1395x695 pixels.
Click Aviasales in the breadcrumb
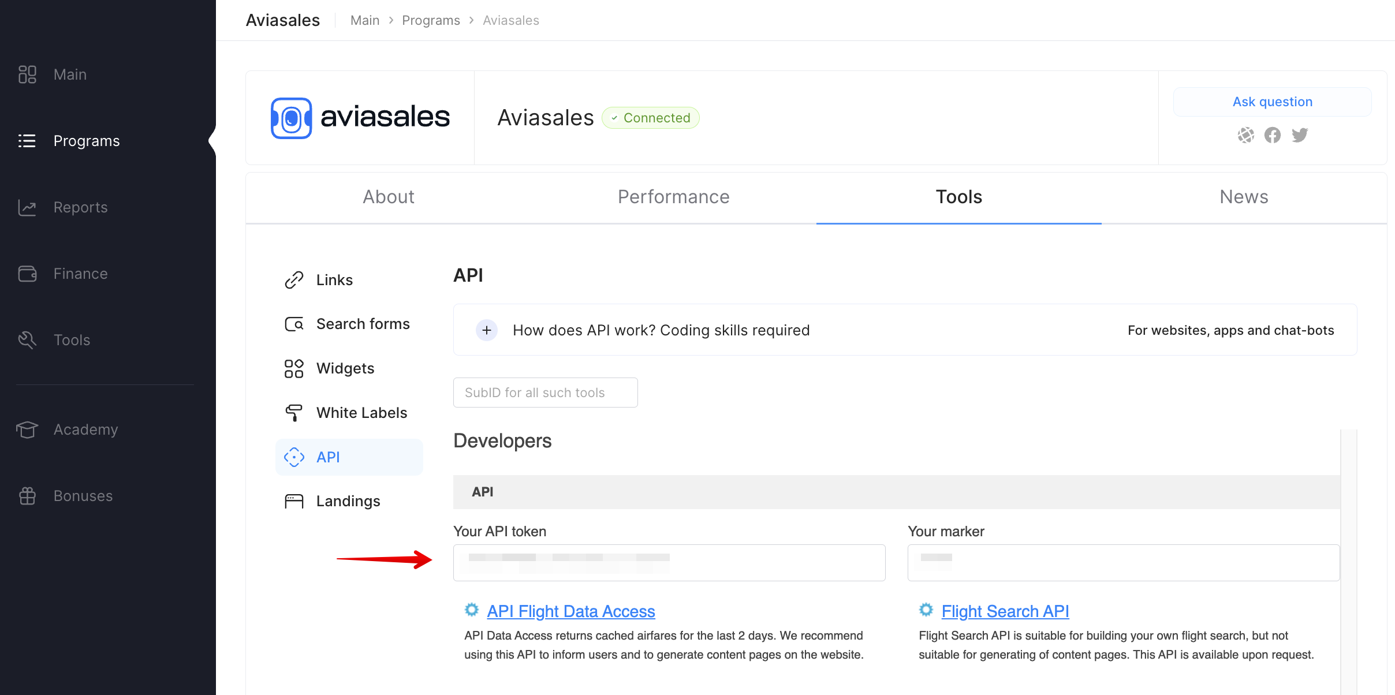click(511, 20)
